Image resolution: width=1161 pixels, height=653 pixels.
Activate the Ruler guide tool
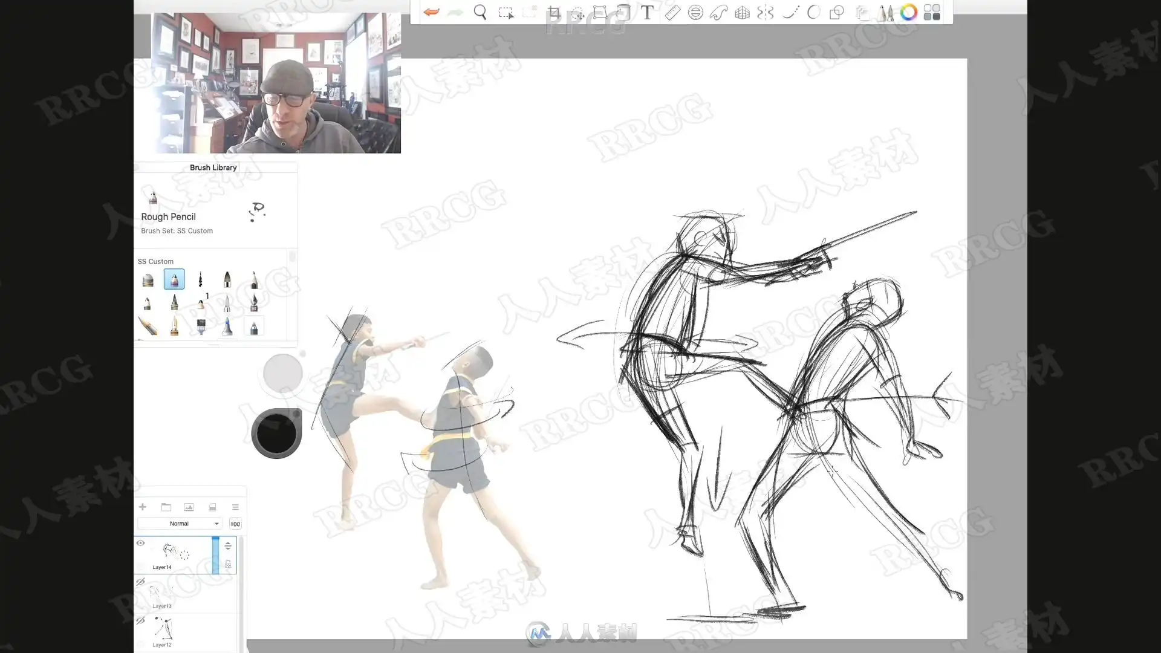pos(672,12)
